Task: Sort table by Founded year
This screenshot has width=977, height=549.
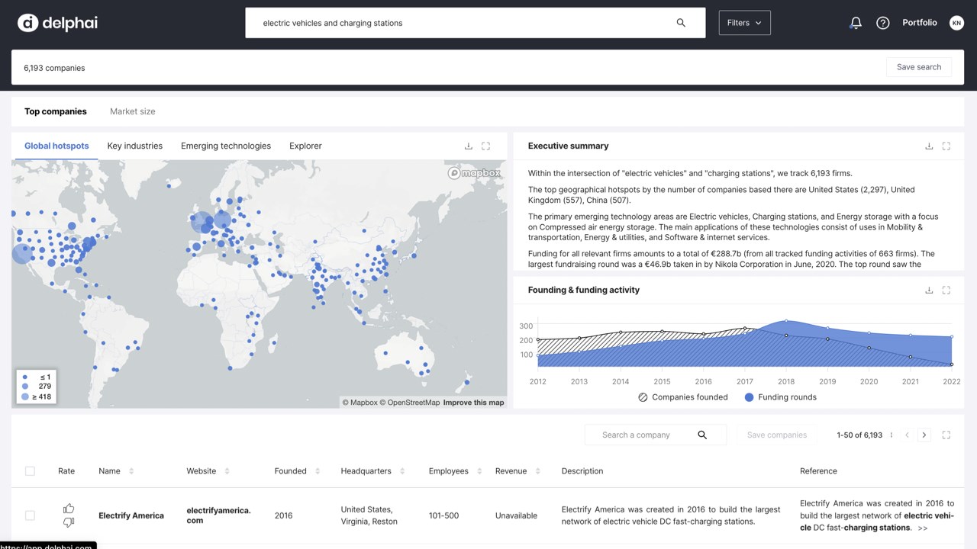Action: click(318, 471)
